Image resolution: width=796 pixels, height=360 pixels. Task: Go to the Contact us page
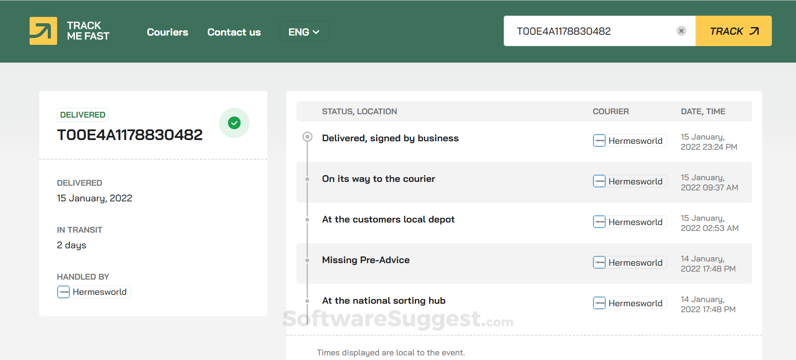(x=234, y=32)
